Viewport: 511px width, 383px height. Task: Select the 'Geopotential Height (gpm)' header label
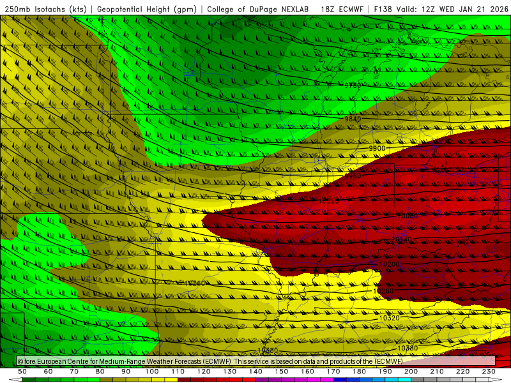tap(147, 10)
